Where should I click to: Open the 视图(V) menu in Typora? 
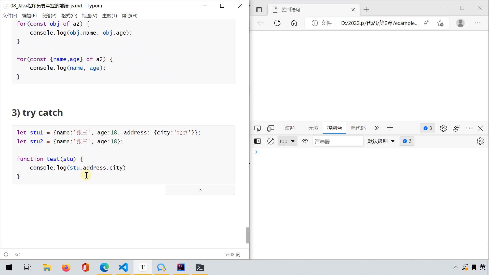(x=90, y=16)
